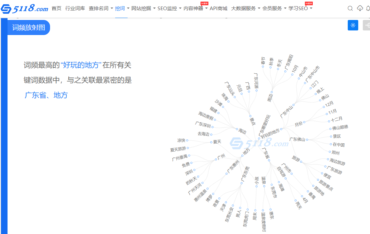Click the 海边旅游 leaf node

(x=337, y=162)
